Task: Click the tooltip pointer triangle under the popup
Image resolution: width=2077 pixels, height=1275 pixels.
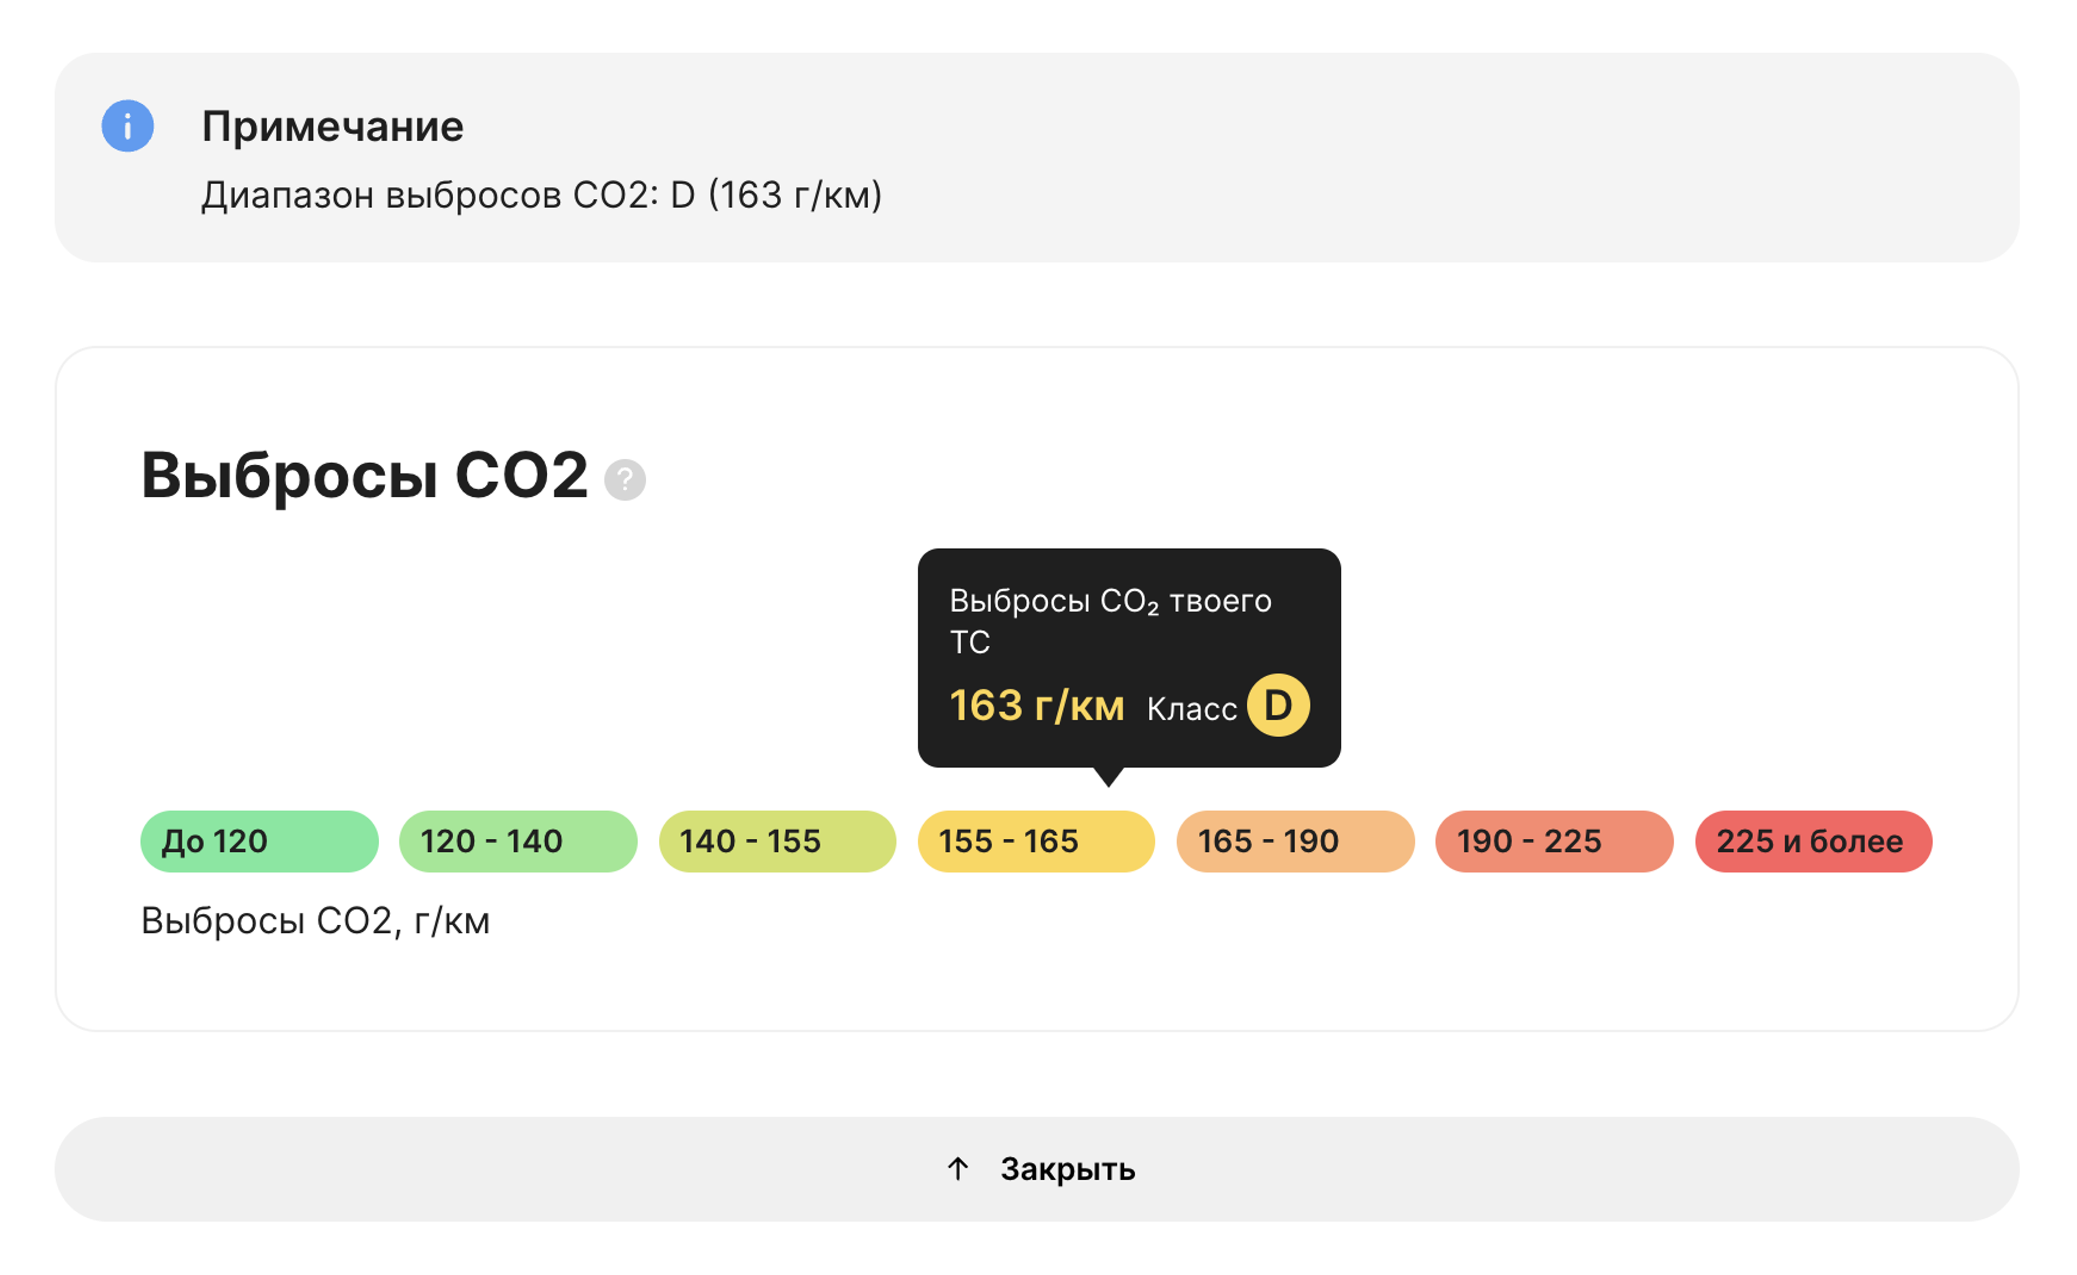Action: point(1108,776)
